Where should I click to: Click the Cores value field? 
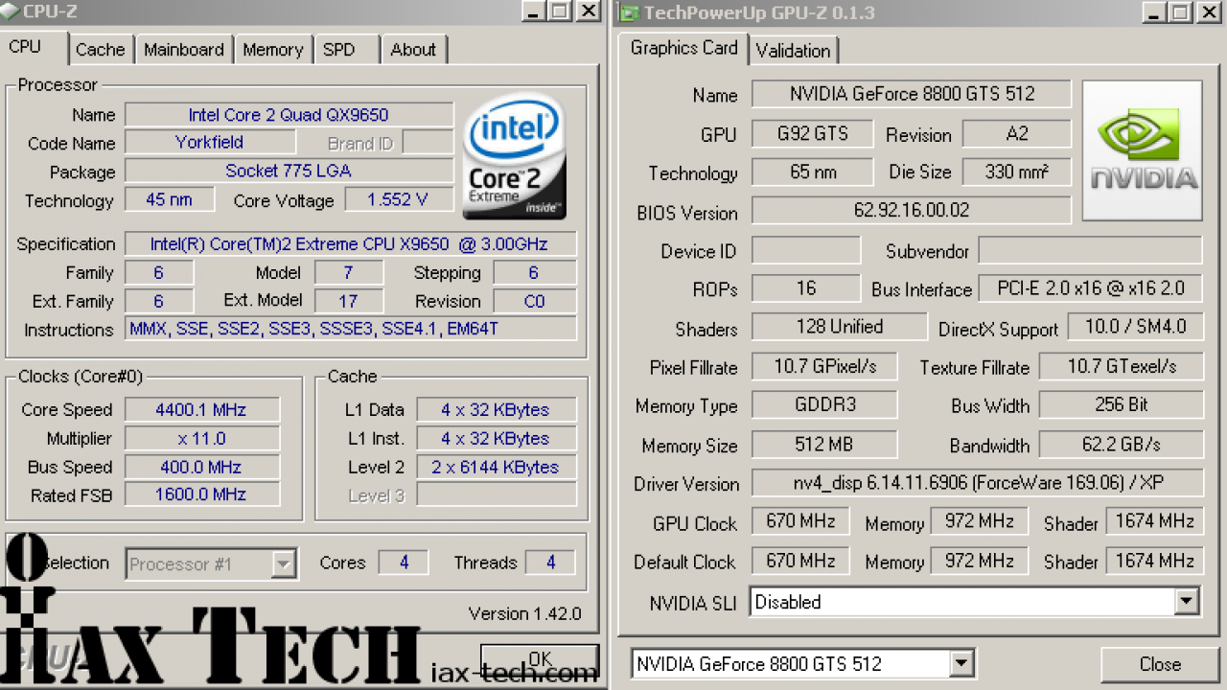tap(404, 563)
